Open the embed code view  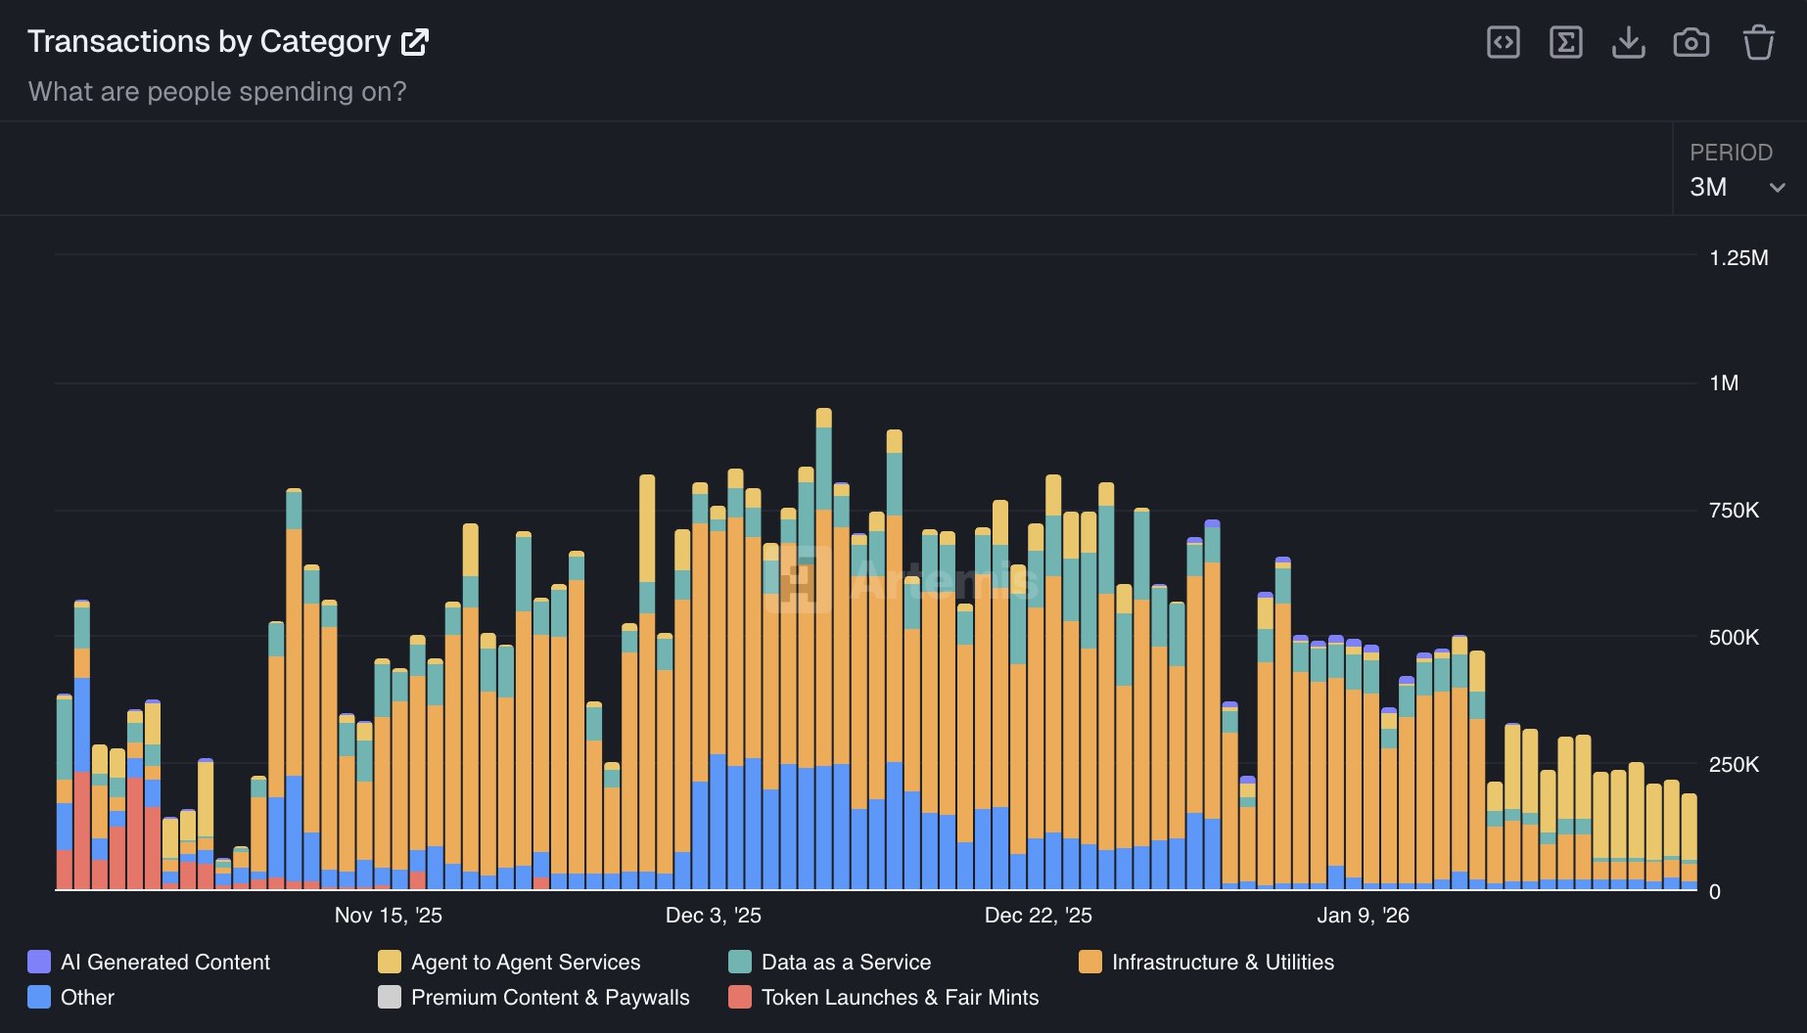pyautogui.click(x=1505, y=42)
